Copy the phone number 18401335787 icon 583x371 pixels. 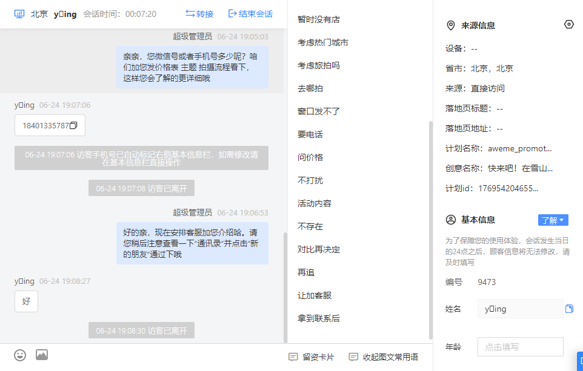coord(73,125)
